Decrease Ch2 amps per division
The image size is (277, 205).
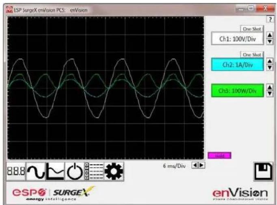pyautogui.click(x=270, y=68)
